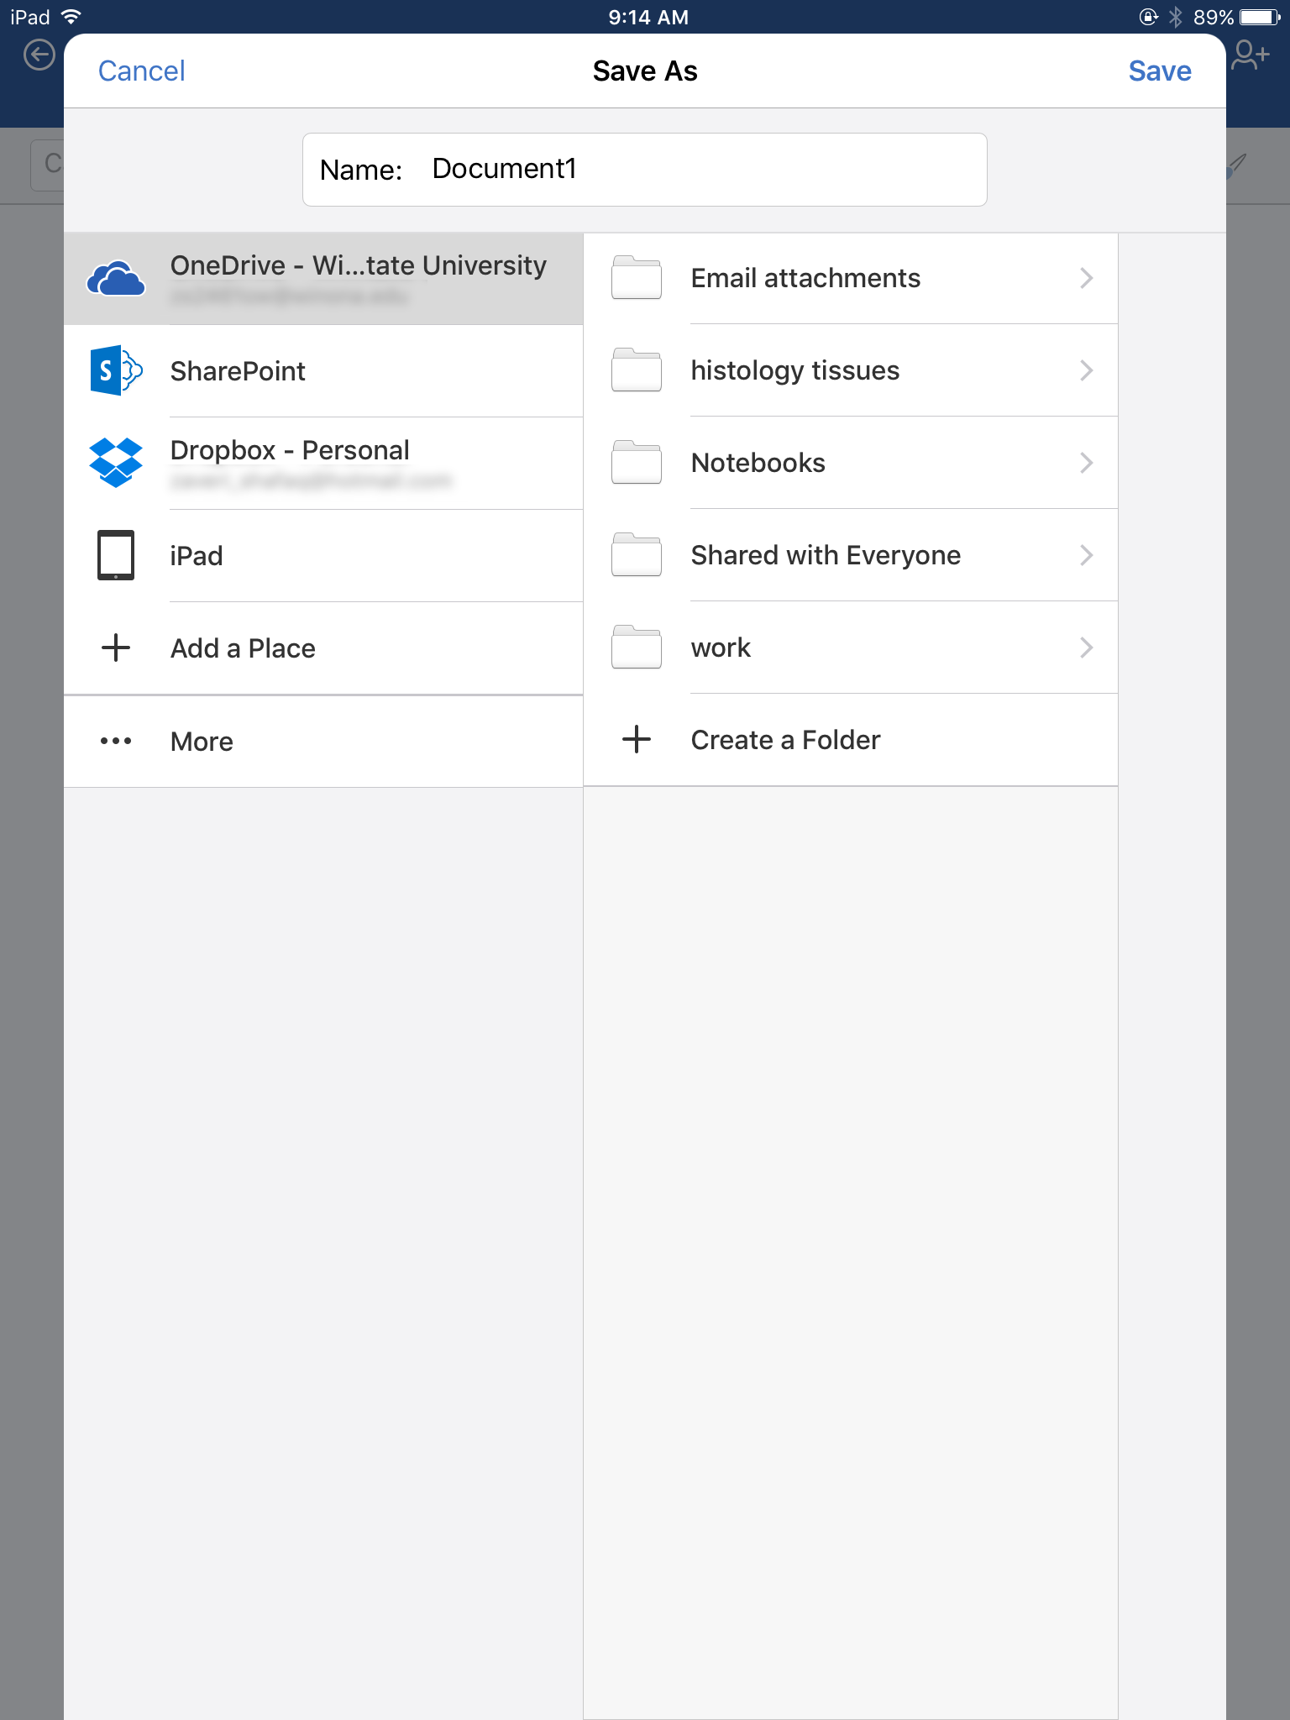
Task: Click the Dropbox logo icon
Action: pos(116,463)
